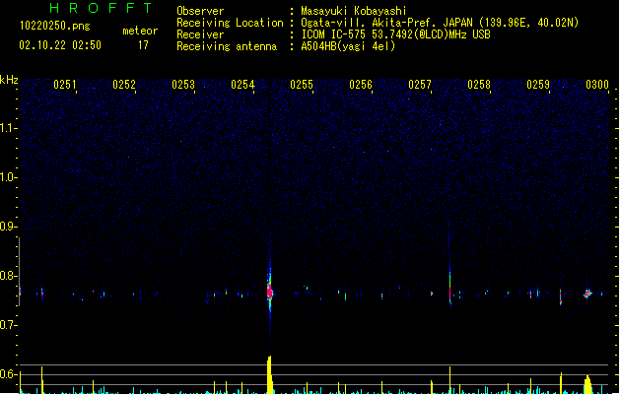Click the wide yellow power peak near 0300

pyautogui.click(x=587, y=384)
